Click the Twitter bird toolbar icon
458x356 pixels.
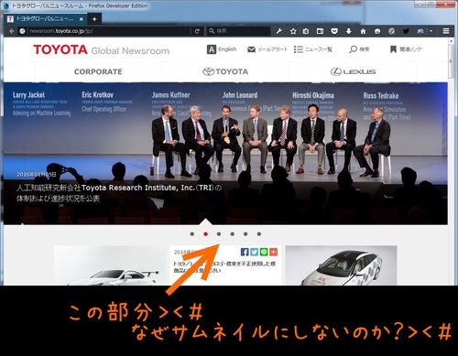[x=406, y=31]
